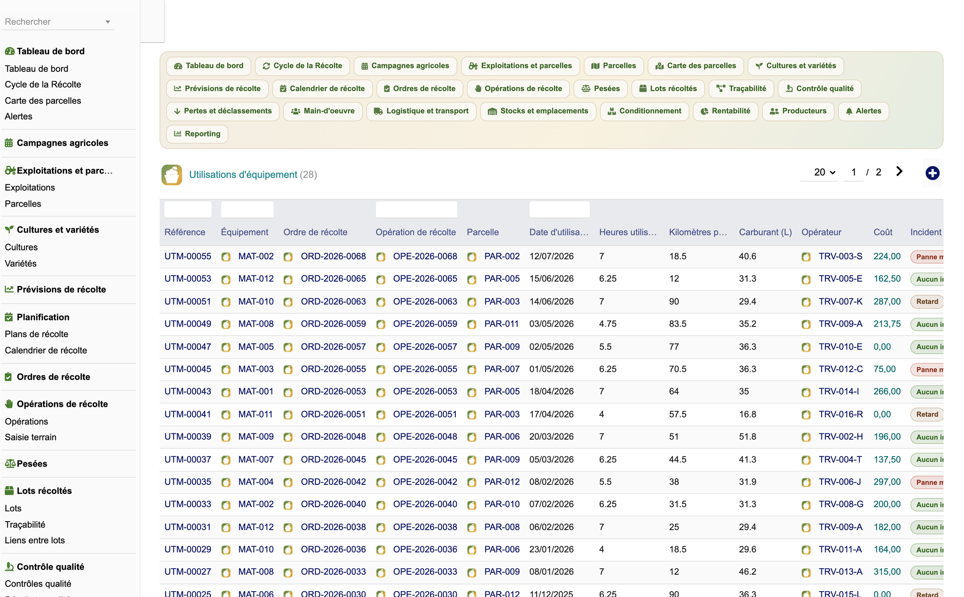The width and height of the screenshot is (964, 597).
Task: Click order icon beside ORD-2026-0065
Action: point(288,279)
